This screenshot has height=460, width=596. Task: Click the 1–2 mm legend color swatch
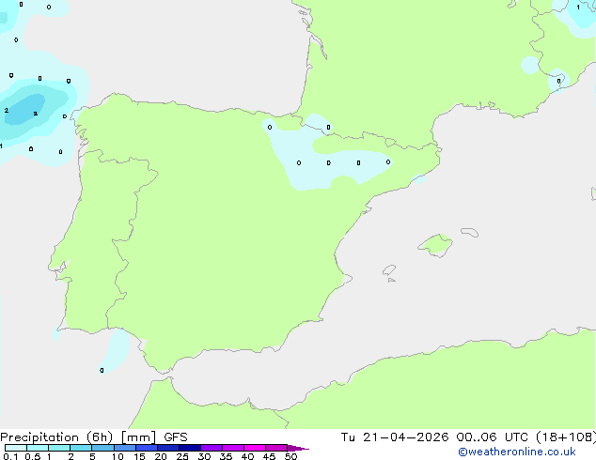click(x=59, y=448)
